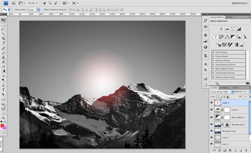Enable the Auto-Select checkbox
This screenshot has width=251, height=153.
pos(14,10)
